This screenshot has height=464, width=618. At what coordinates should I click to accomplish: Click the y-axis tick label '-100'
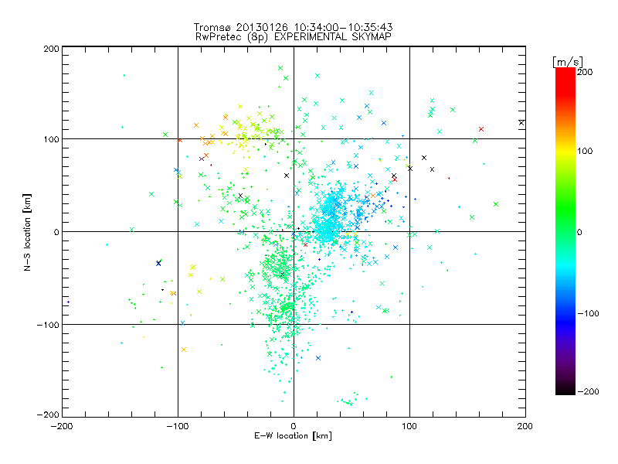pyautogui.click(x=48, y=325)
